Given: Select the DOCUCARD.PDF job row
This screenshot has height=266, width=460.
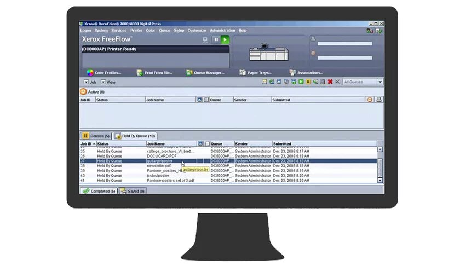Looking at the screenshot, I should coord(228,156).
